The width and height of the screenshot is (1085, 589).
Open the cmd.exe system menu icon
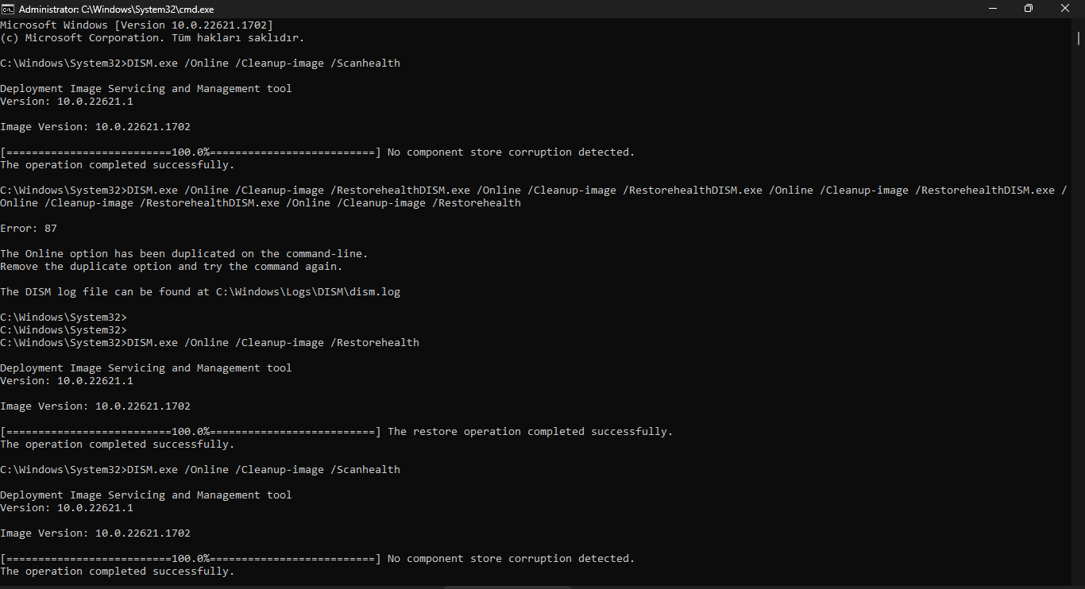click(8, 9)
